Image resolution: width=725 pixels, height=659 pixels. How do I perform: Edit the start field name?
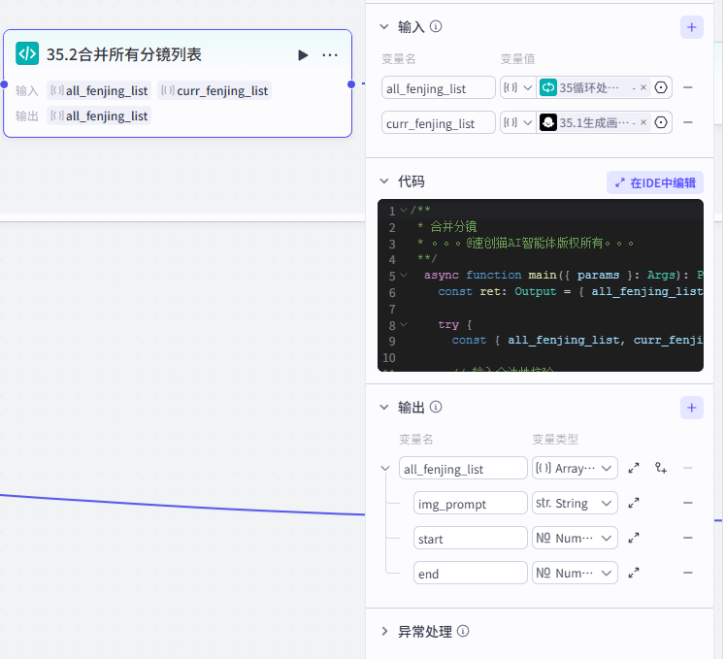click(x=471, y=539)
